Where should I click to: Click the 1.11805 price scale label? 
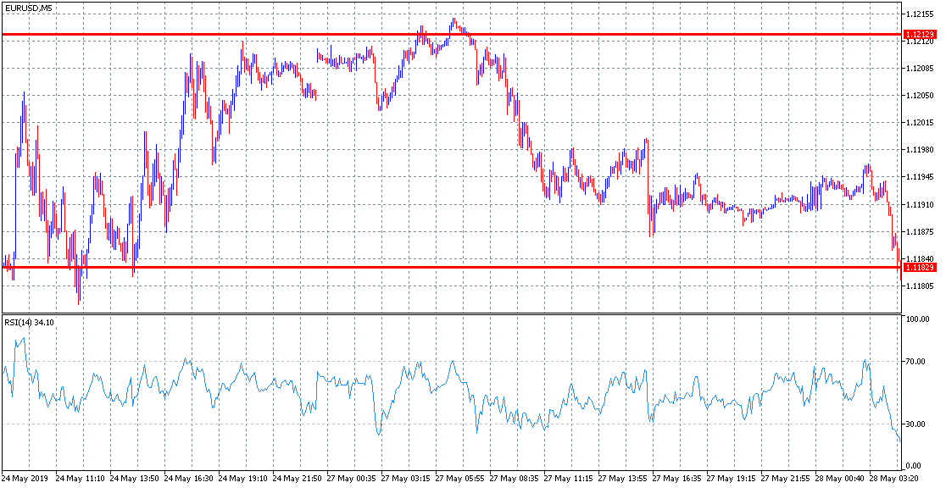920,286
